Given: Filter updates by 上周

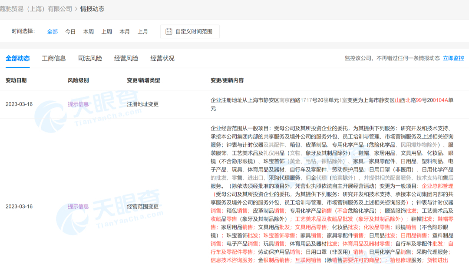Looking at the screenshot, I should (x=106, y=32).
